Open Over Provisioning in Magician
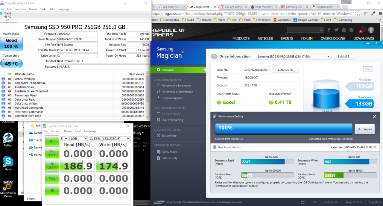The height and width of the screenshot is (206, 383). 170,120
